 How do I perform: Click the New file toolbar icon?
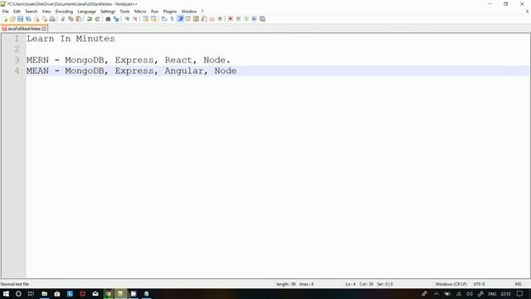click(5, 18)
